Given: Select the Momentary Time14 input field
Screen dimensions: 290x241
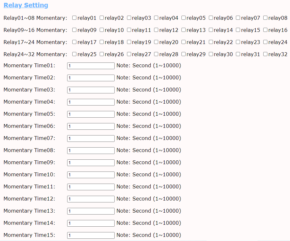Looking at the screenshot, I should click(91, 223).
